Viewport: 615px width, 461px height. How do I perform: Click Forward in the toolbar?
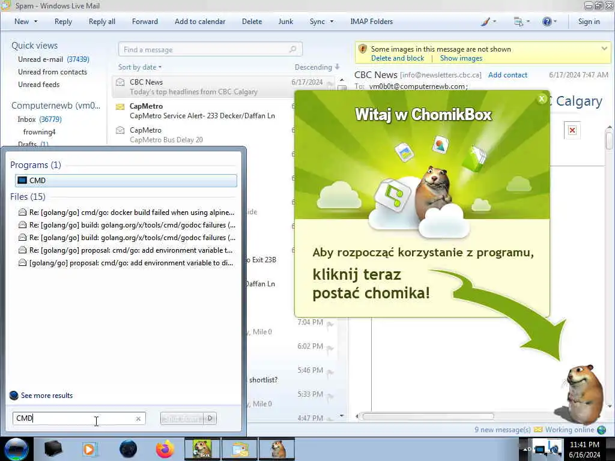145,22
